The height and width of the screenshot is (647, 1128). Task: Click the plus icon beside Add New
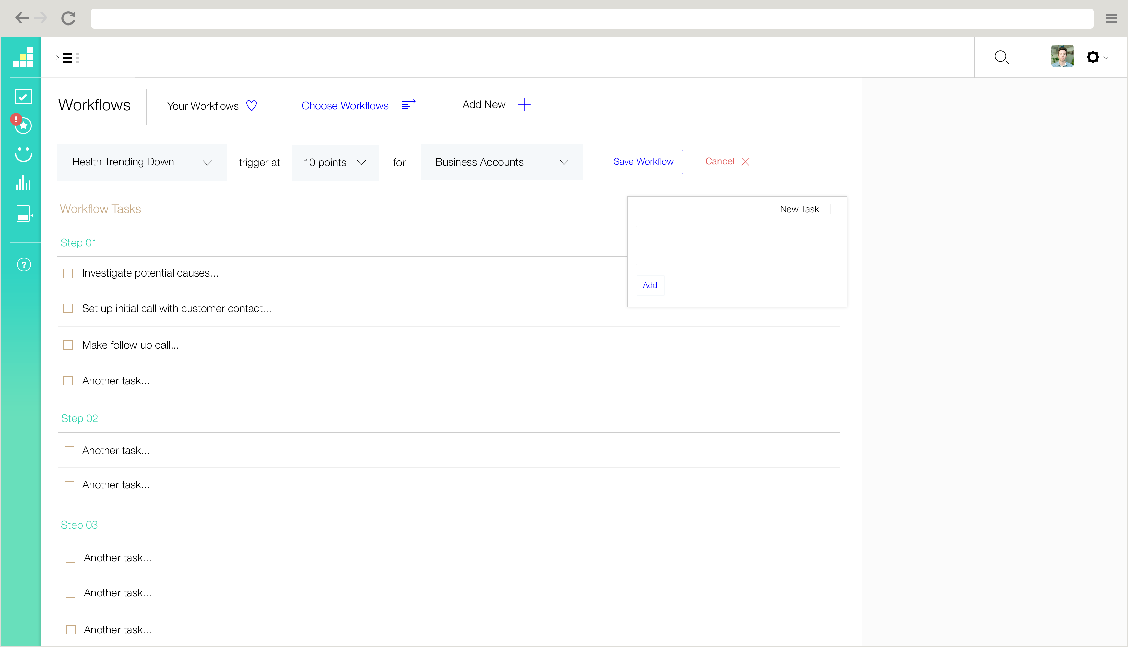[x=524, y=104]
